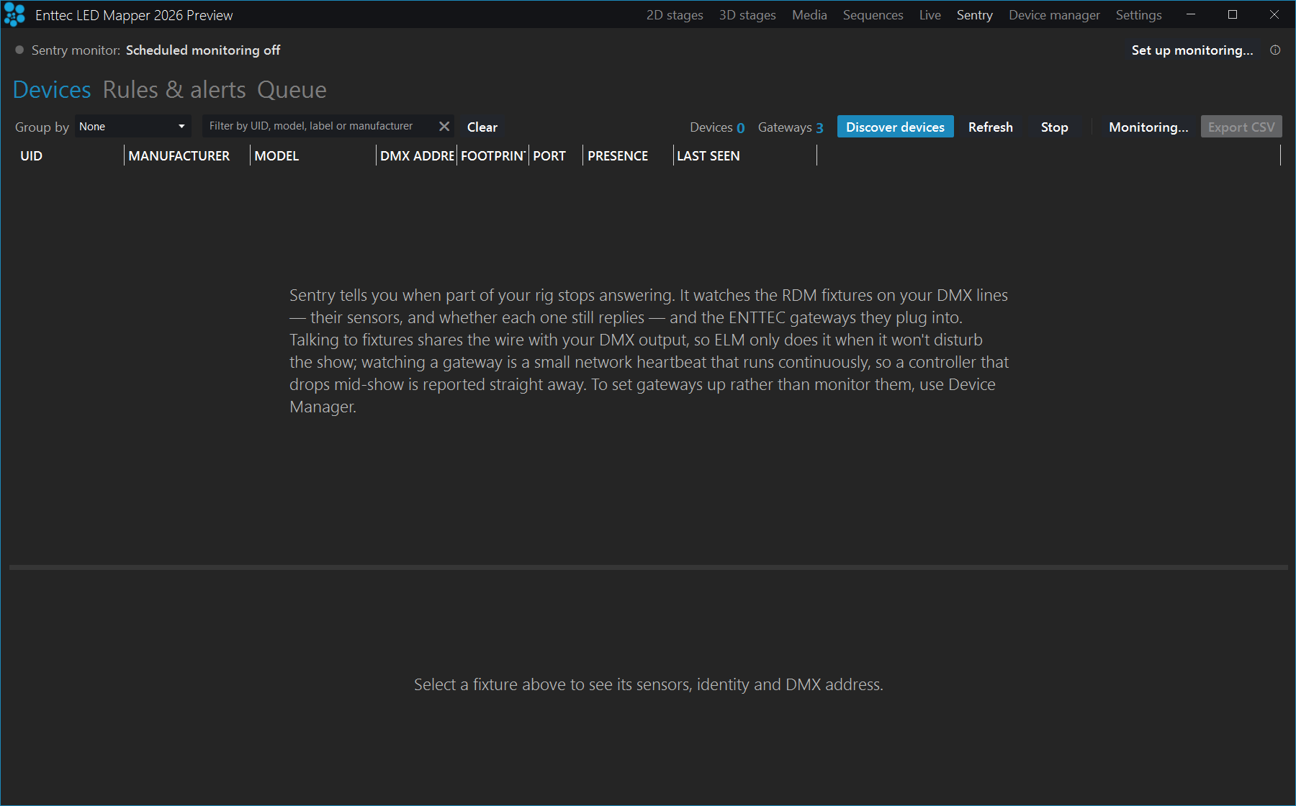This screenshot has height=806, width=1296.
Task: Minimize the ELM window
Action: click(1191, 14)
